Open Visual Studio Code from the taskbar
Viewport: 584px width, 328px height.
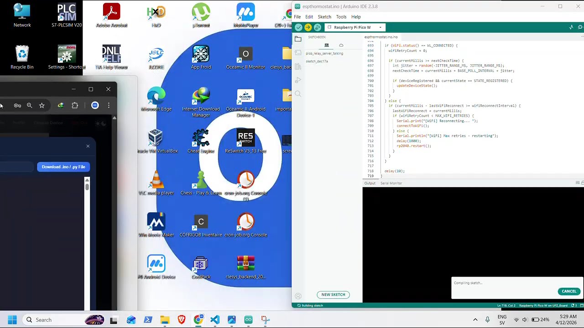(x=215, y=320)
